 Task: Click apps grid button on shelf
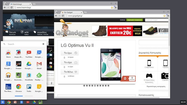click(3, 102)
